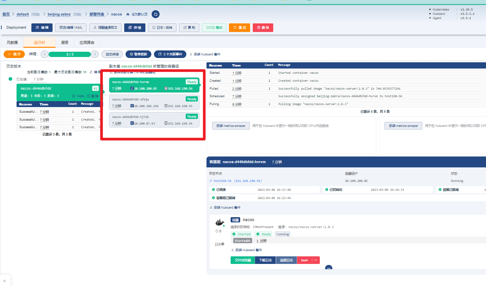This screenshot has width=486, height=286.
Task: Click the Scheduled event row
Action: point(346,96)
